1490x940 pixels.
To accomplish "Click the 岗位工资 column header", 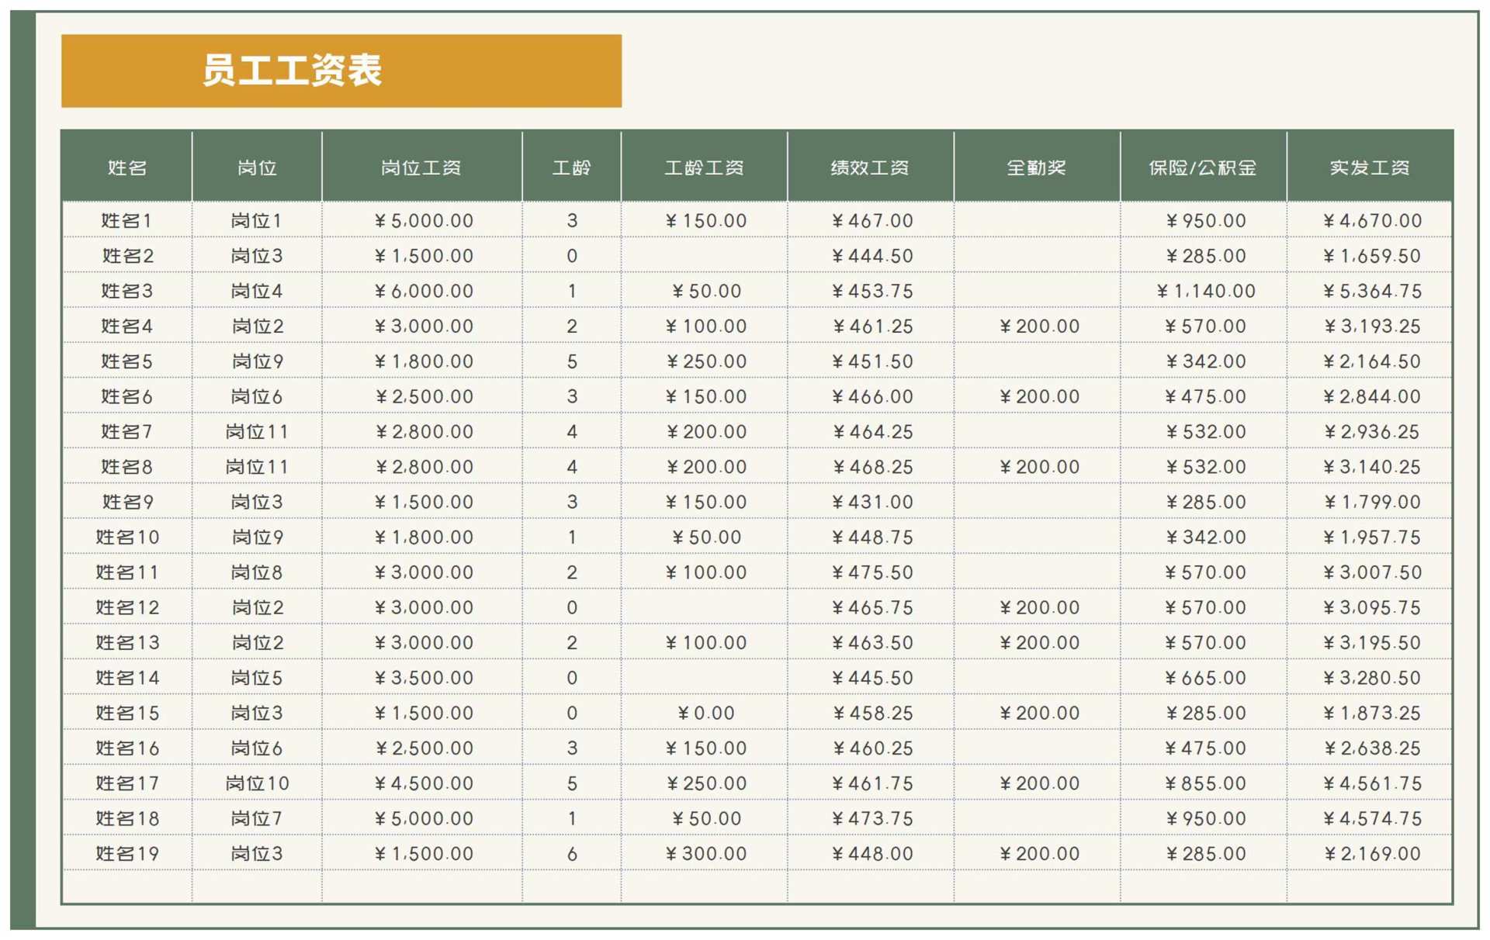I will 422,167.
